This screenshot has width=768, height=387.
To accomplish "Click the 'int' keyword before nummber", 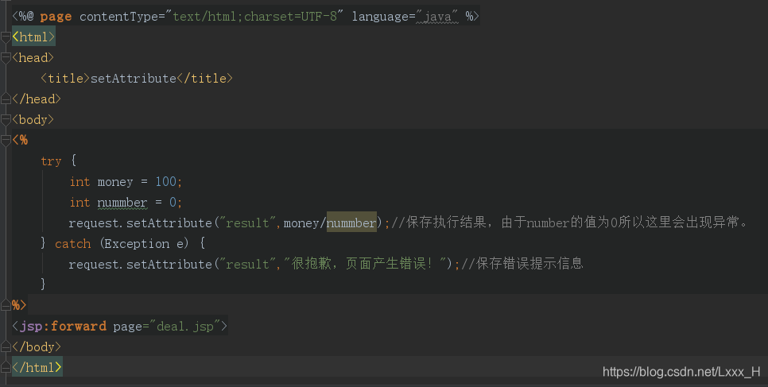I will (x=80, y=203).
